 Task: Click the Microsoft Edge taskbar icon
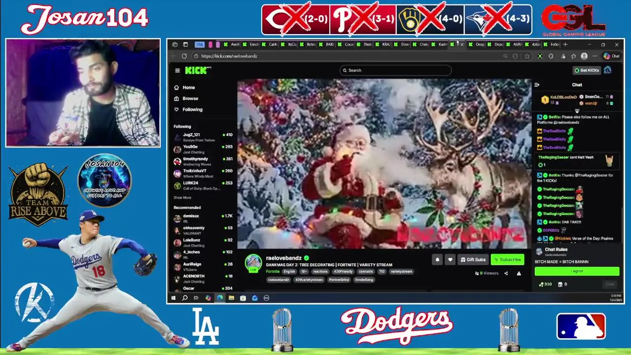click(219, 298)
